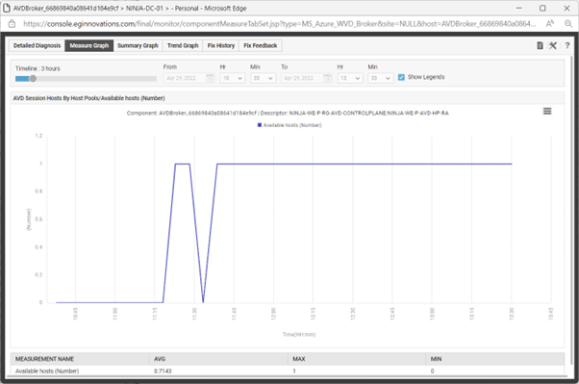Click the page document icon in title bar

tap(7, 8)
